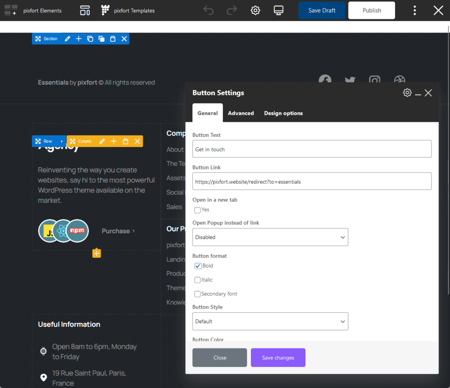Enable Open in a new tab
This screenshot has width=450, height=388.
[197, 210]
